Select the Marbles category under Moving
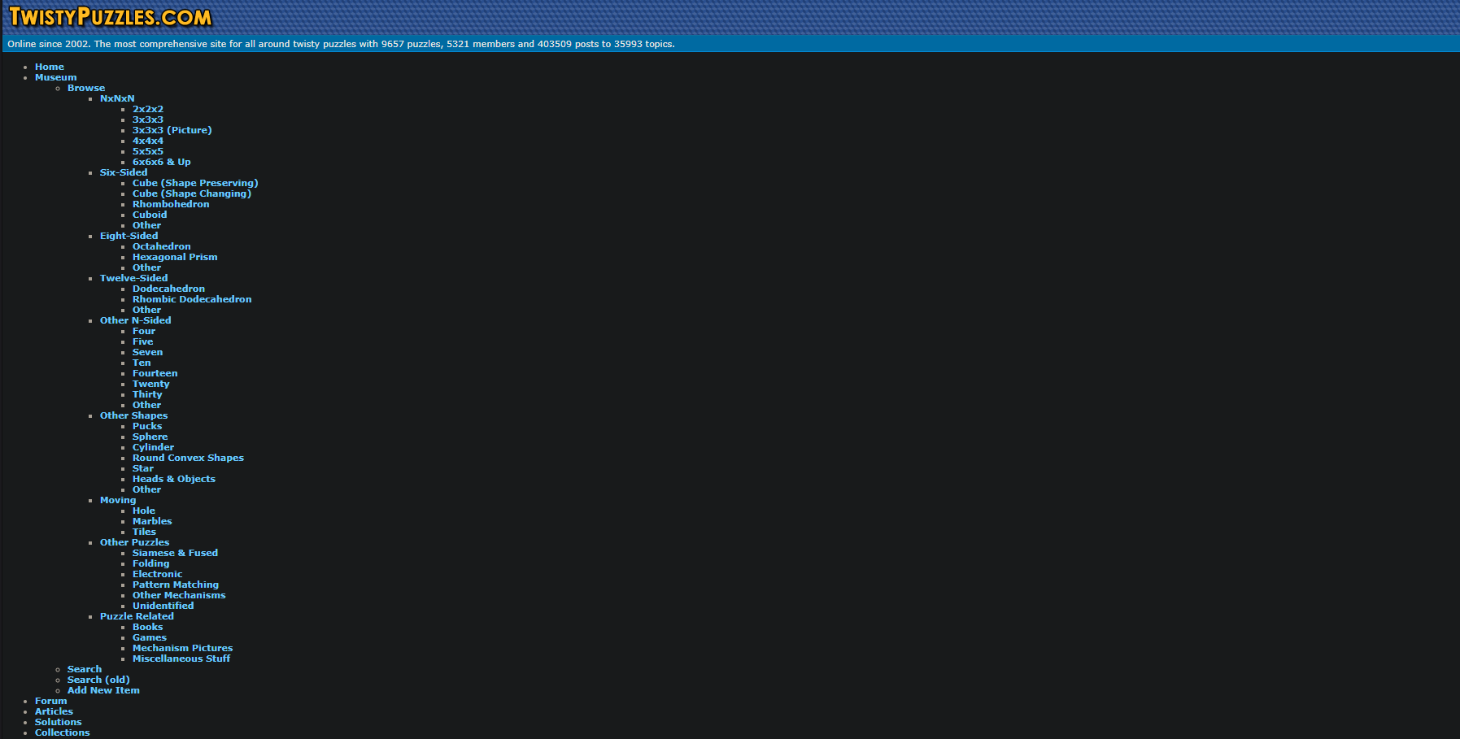 tap(152, 520)
